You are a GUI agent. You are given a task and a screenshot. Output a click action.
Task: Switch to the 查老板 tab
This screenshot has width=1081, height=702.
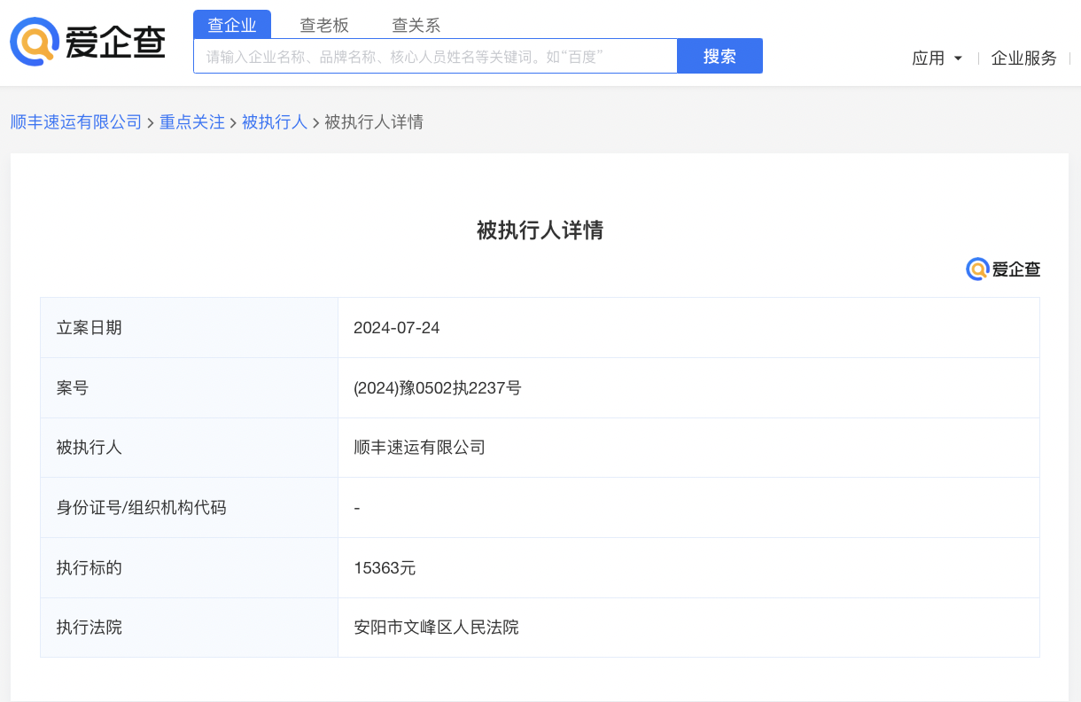[324, 26]
